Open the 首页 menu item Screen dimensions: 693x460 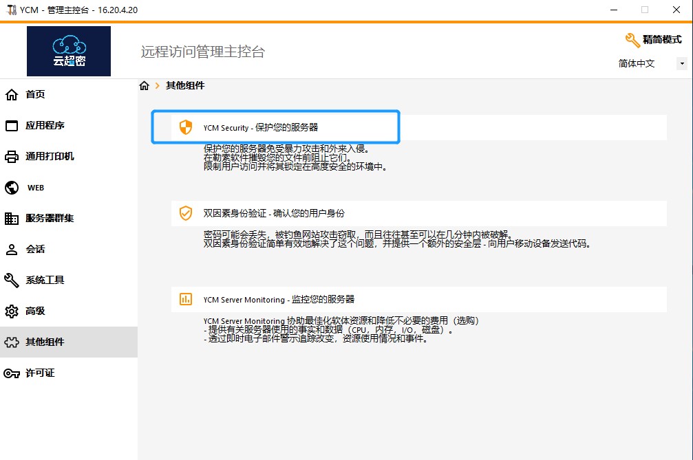(x=69, y=94)
